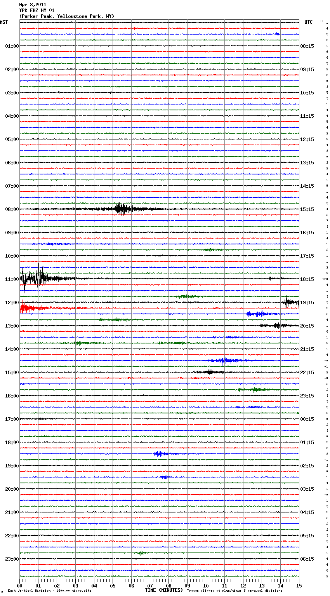Select the 06:00 MST time label
This screenshot has width=330, height=596.
pos(12,163)
